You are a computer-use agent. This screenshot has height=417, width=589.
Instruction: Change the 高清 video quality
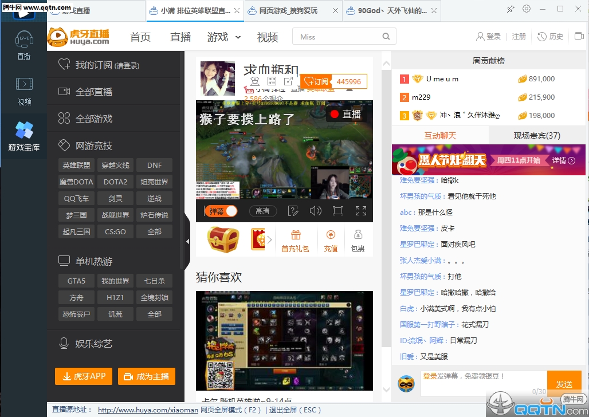pyautogui.click(x=262, y=211)
